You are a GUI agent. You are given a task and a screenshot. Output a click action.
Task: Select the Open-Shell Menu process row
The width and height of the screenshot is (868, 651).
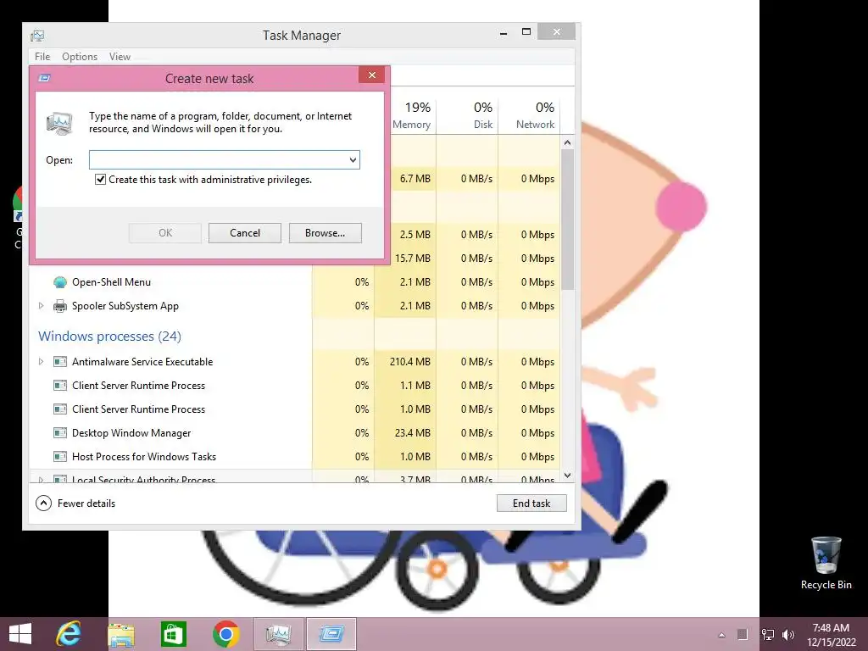(x=294, y=282)
